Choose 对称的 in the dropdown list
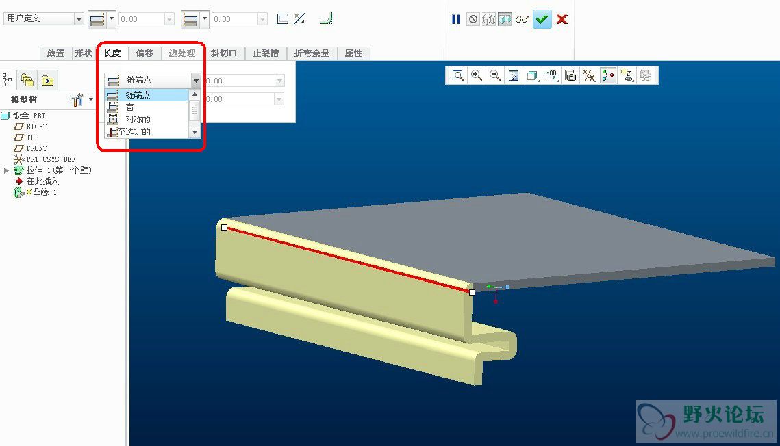The width and height of the screenshot is (780, 446). pyautogui.click(x=147, y=120)
